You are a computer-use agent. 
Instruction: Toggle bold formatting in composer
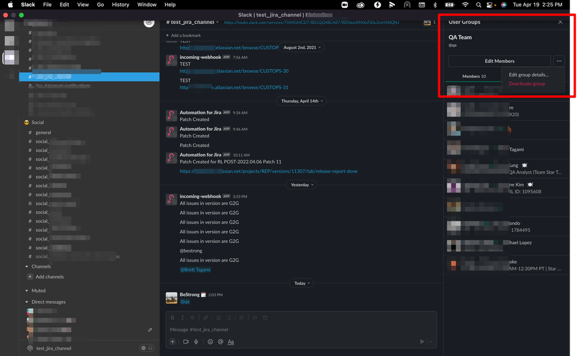(172, 318)
